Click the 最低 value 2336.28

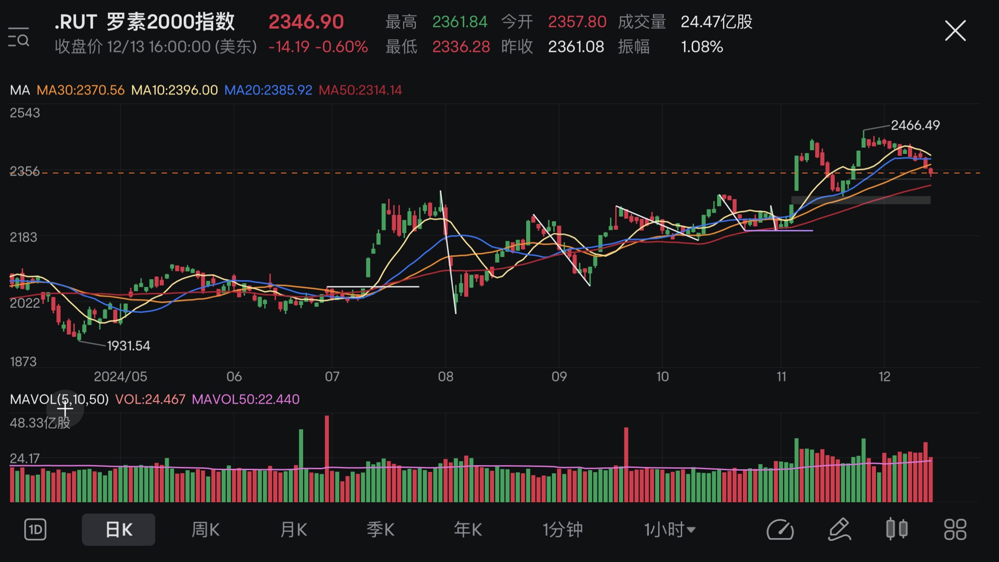[x=461, y=47]
